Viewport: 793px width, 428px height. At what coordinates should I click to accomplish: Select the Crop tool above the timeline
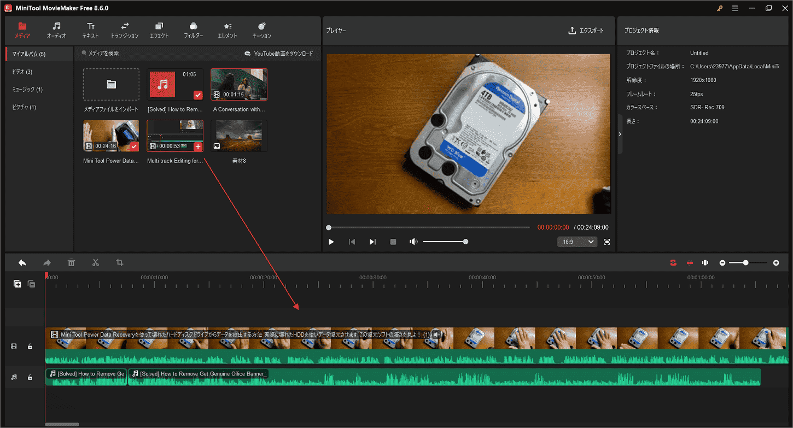120,262
